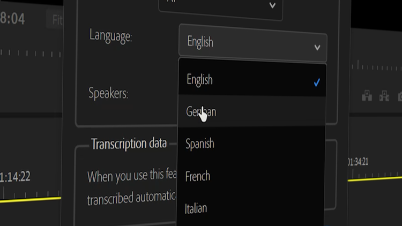Select English from the language list
Viewport: 402px width, 226px height.
(x=199, y=80)
